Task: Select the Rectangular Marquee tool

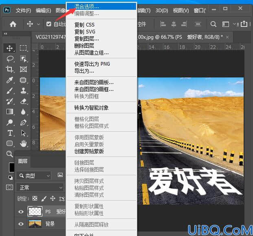Action: pos(23,48)
